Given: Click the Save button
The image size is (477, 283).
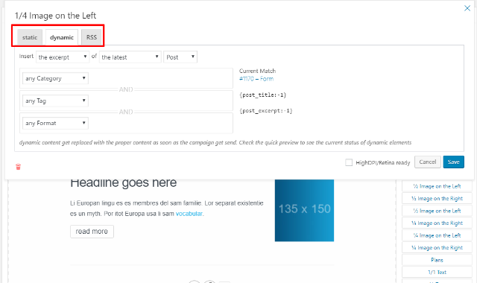Looking at the screenshot, I should tap(454, 162).
